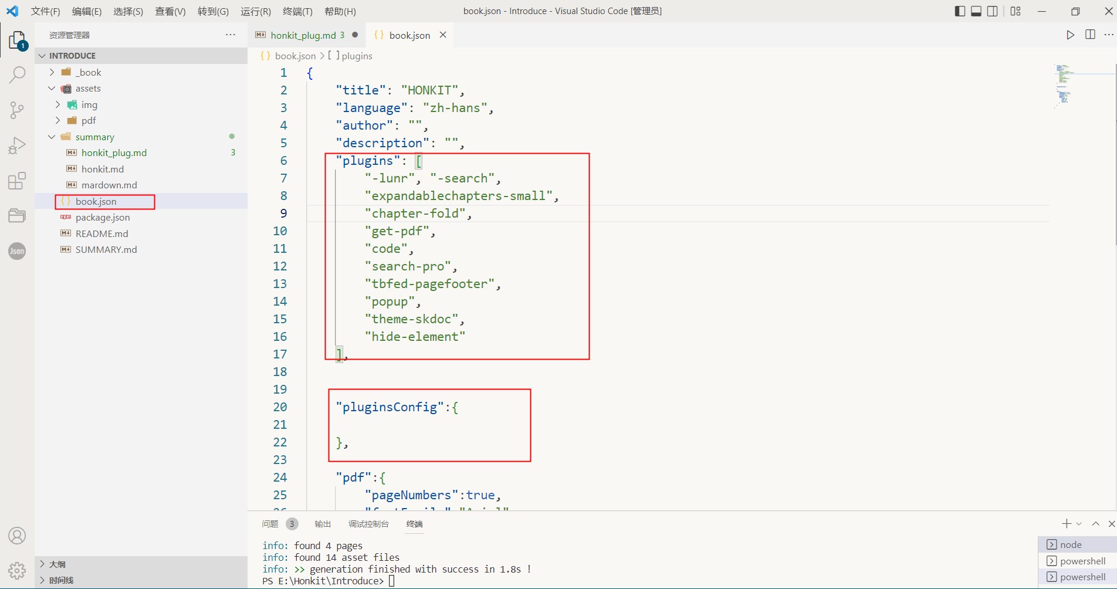Open the new terminal launch profile dropdown
The image size is (1117, 589).
pos(1079,523)
